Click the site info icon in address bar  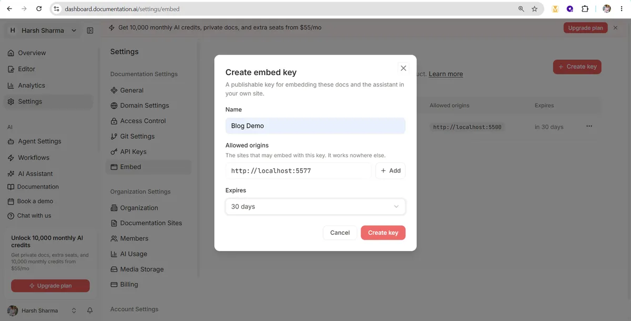[57, 9]
